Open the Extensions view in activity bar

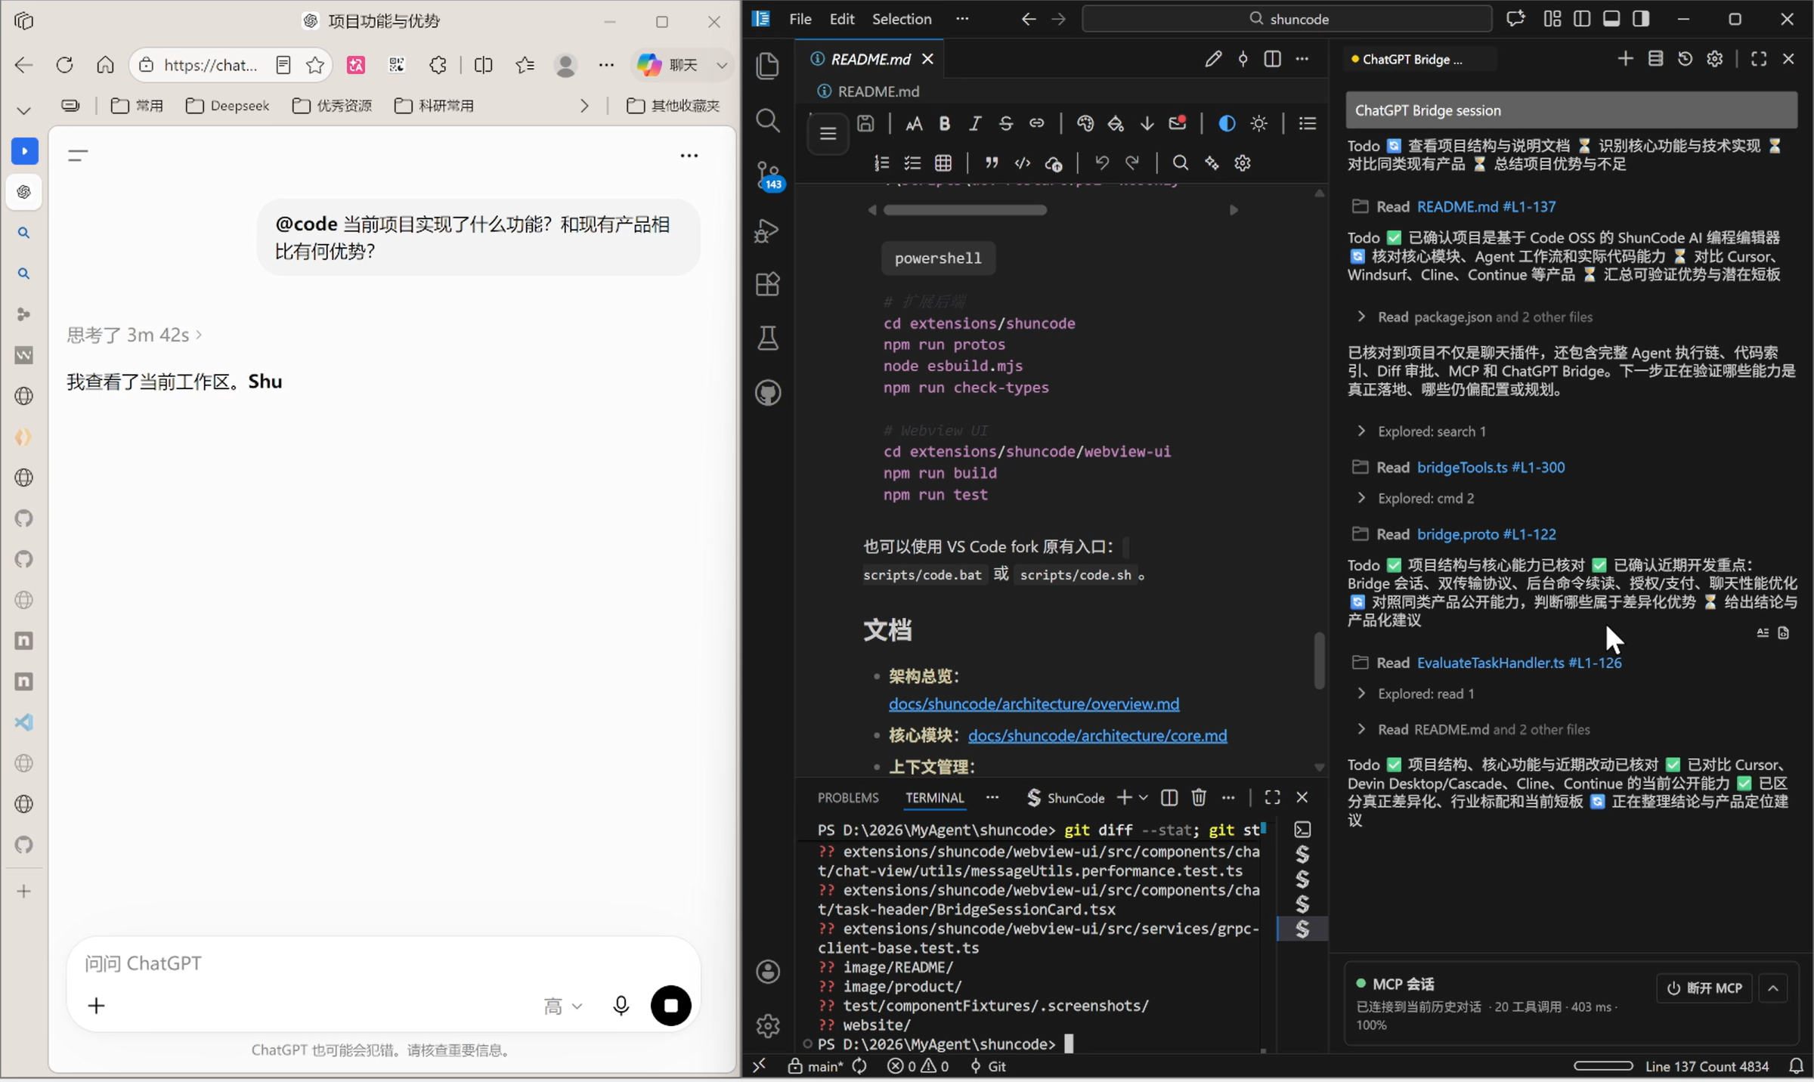(x=768, y=284)
